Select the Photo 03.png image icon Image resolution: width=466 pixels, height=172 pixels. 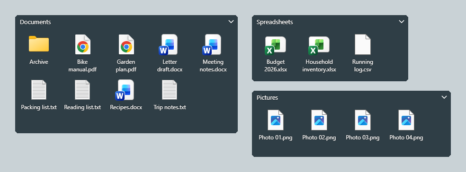tap(363, 120)
